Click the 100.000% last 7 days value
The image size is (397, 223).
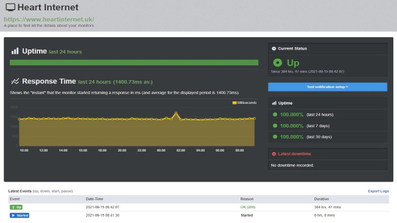pyautogui.click(x=292, y=126)
